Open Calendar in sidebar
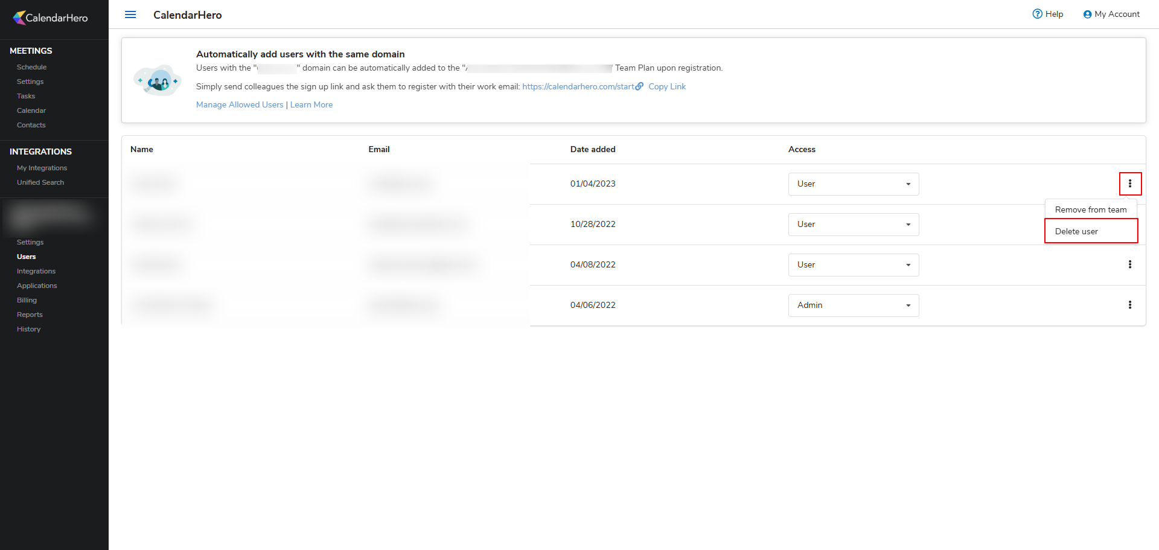Viewport: 1159px width, 550px height. [x=31, y=110]
